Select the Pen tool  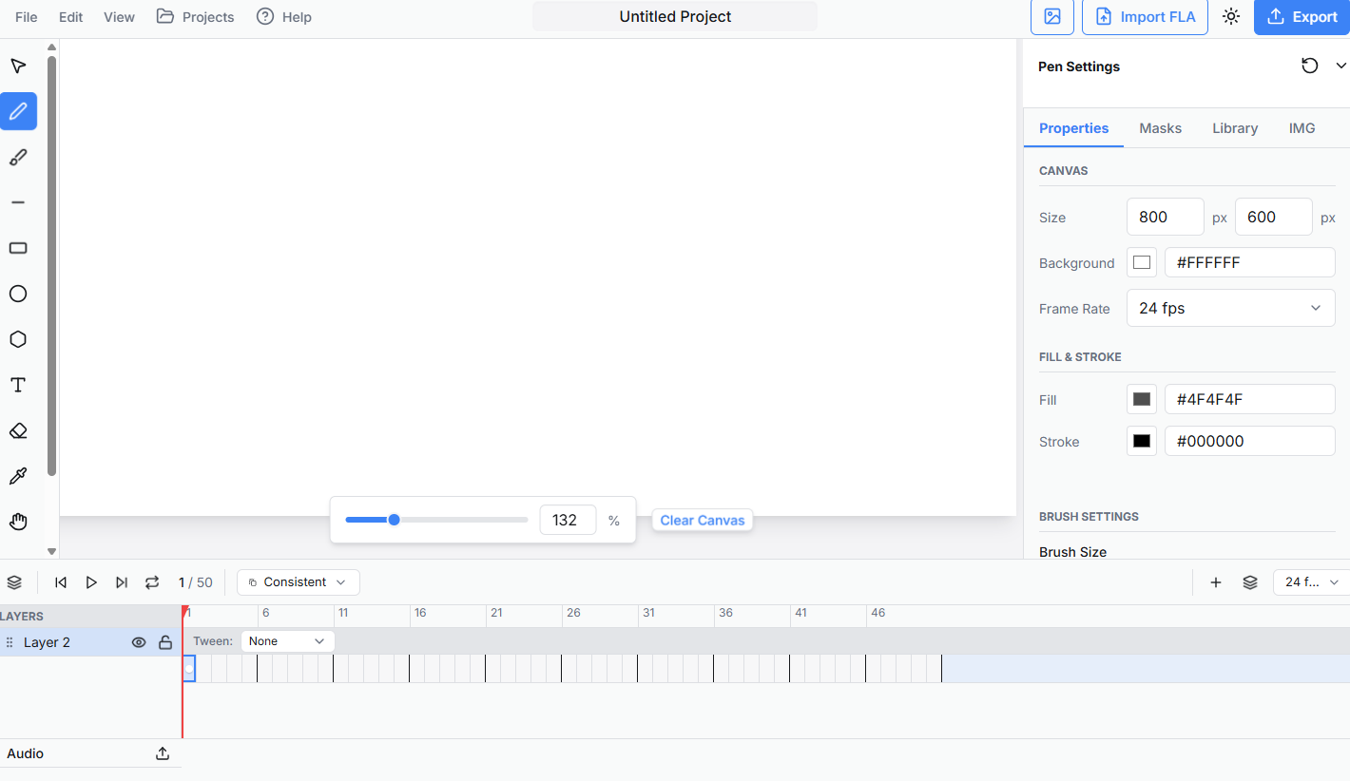point(18,111)
